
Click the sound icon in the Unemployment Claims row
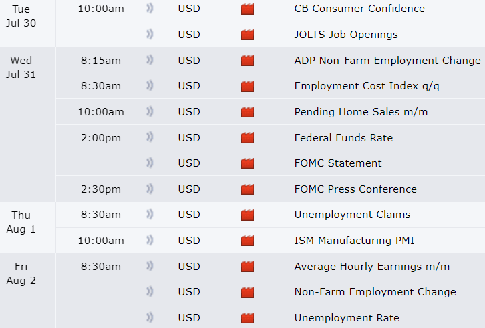pyautogui.click(x=150, y=215)
